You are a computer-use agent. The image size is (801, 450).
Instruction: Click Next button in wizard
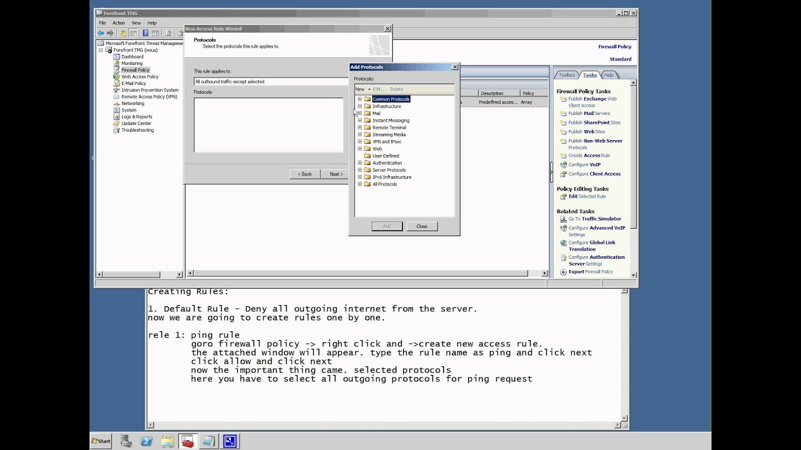pos(336,174)
